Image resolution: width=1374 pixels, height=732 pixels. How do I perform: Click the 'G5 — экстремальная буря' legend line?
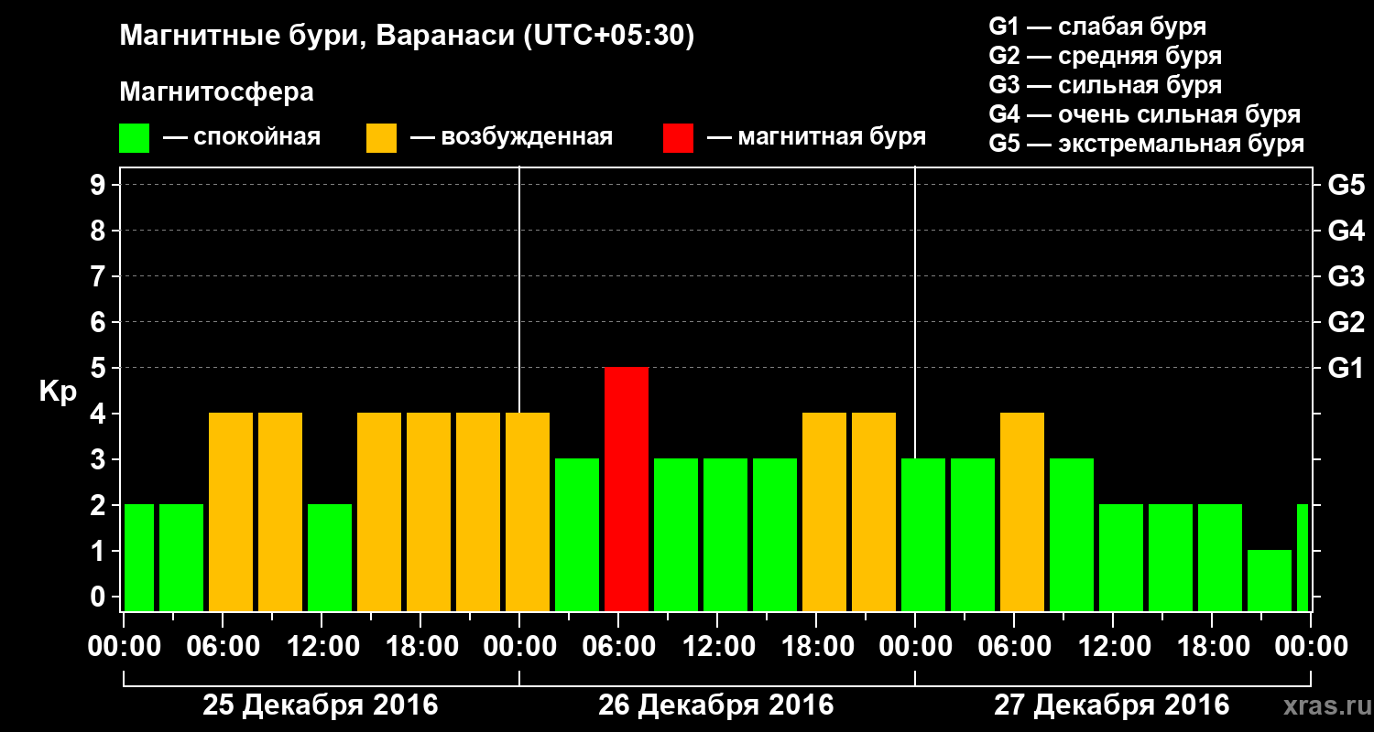click(1146, 144)
